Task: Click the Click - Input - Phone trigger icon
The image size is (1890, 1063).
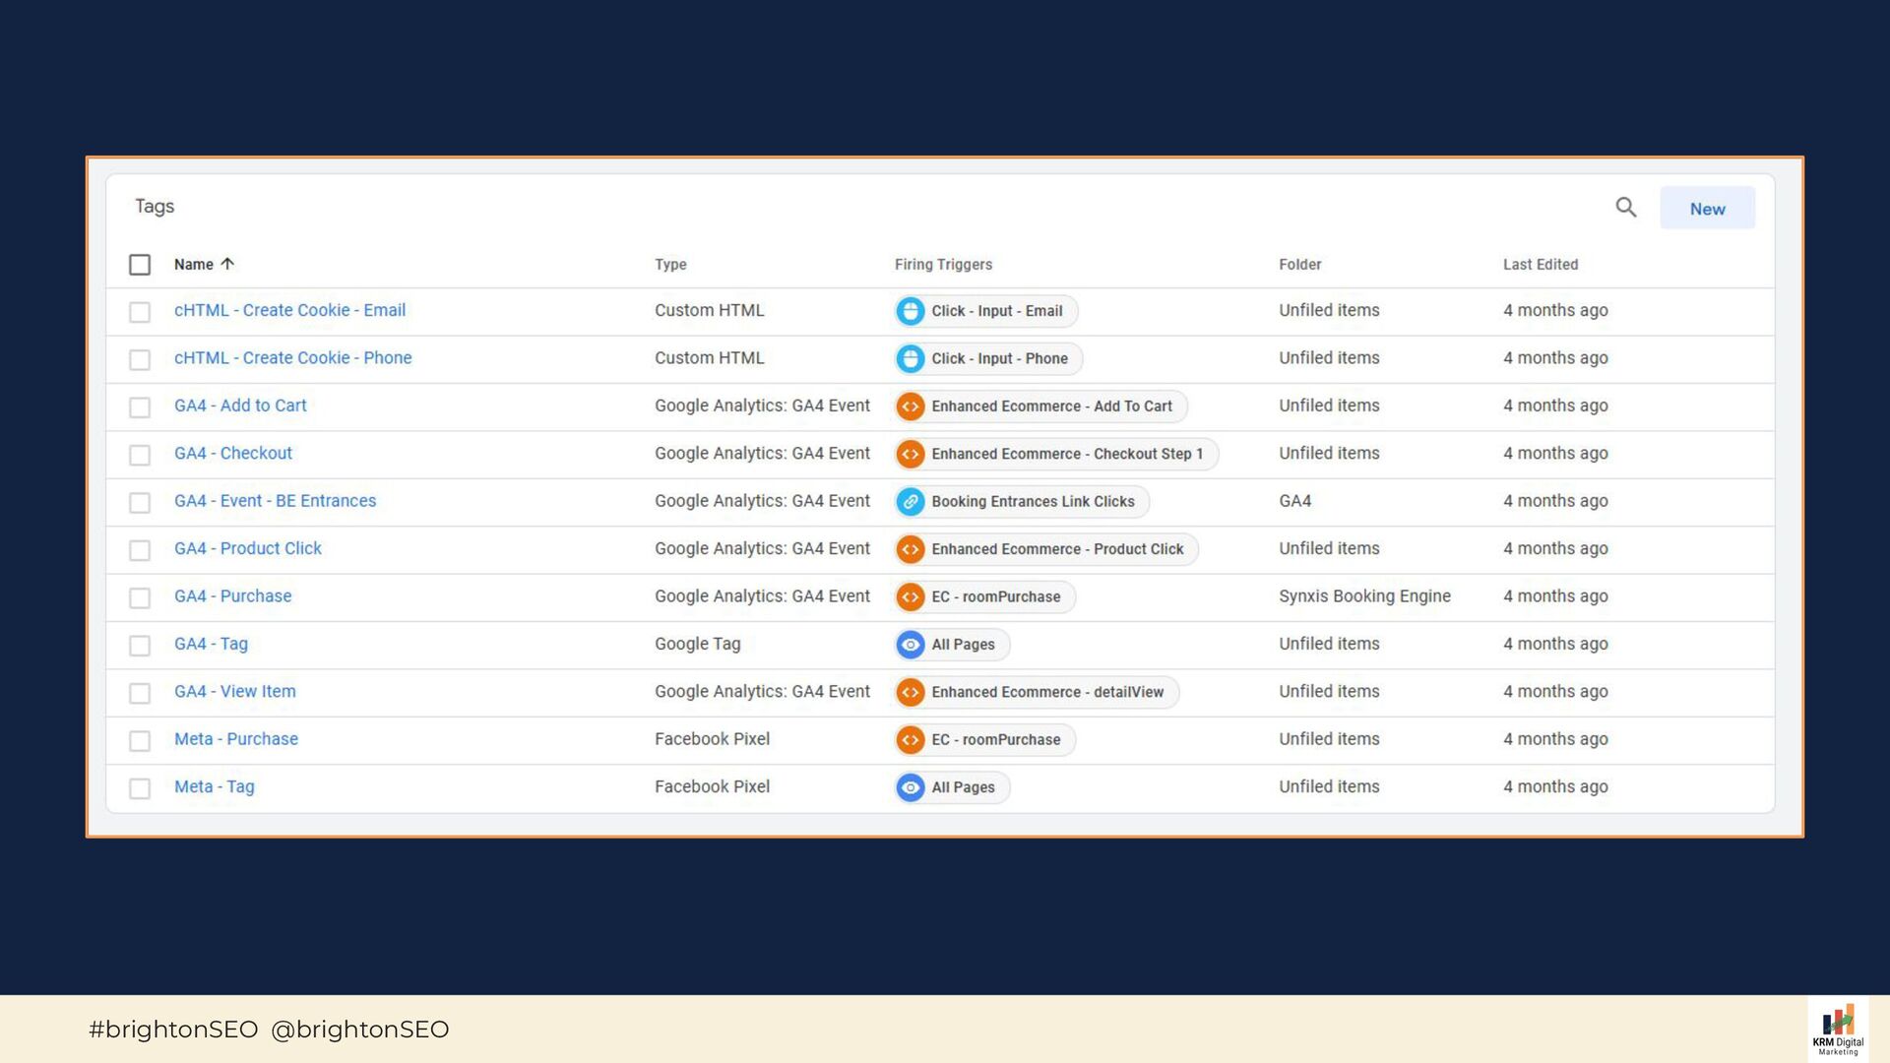Action: tap(911, 358)
